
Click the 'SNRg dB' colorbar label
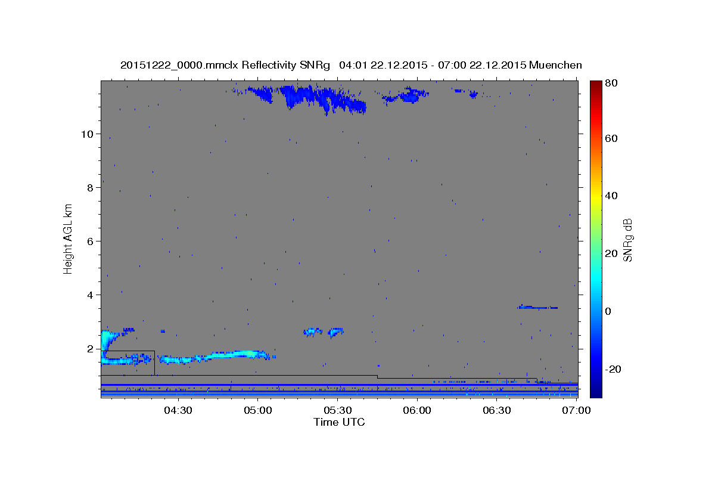tap(628, 240)
